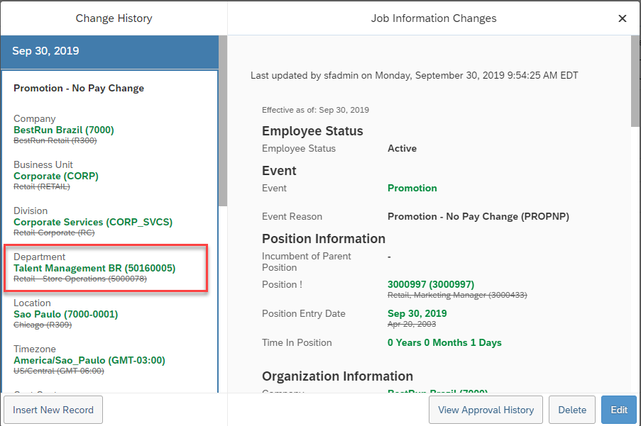
Task: Click Corporate Services (CORP_SVCS) division value
Action: click(x=93, y=223)
